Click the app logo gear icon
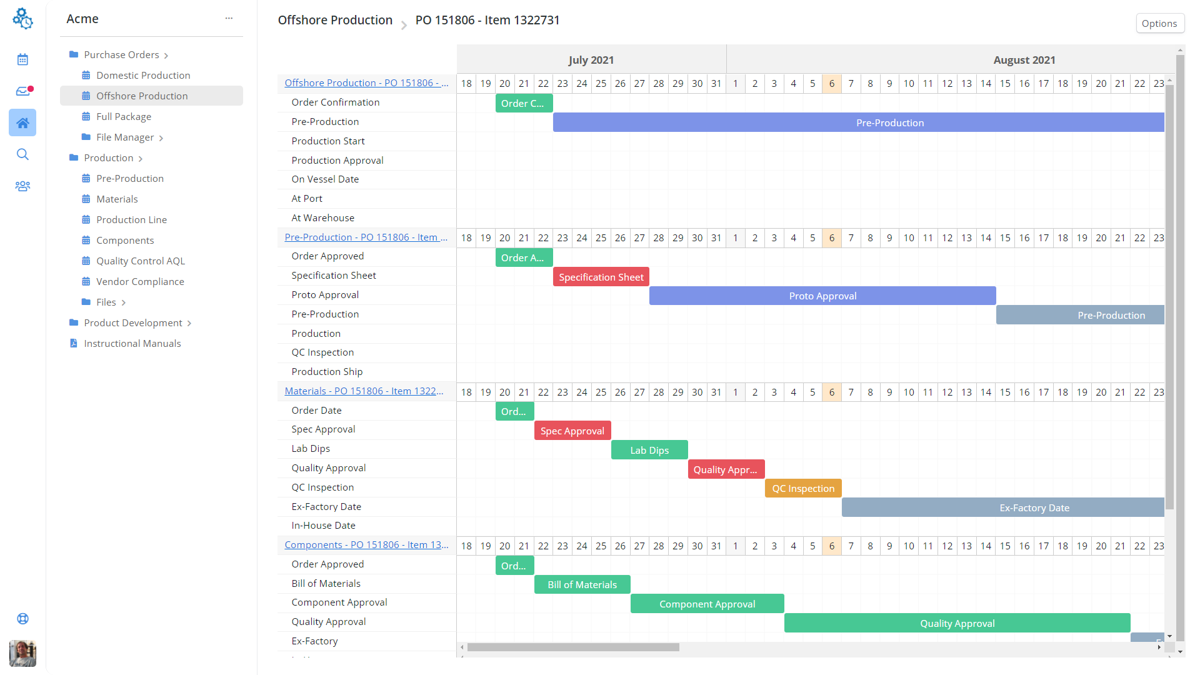The image size is (1200, 675). 22,19
